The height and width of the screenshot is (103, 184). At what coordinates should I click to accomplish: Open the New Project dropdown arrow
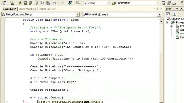pos(8,3)
